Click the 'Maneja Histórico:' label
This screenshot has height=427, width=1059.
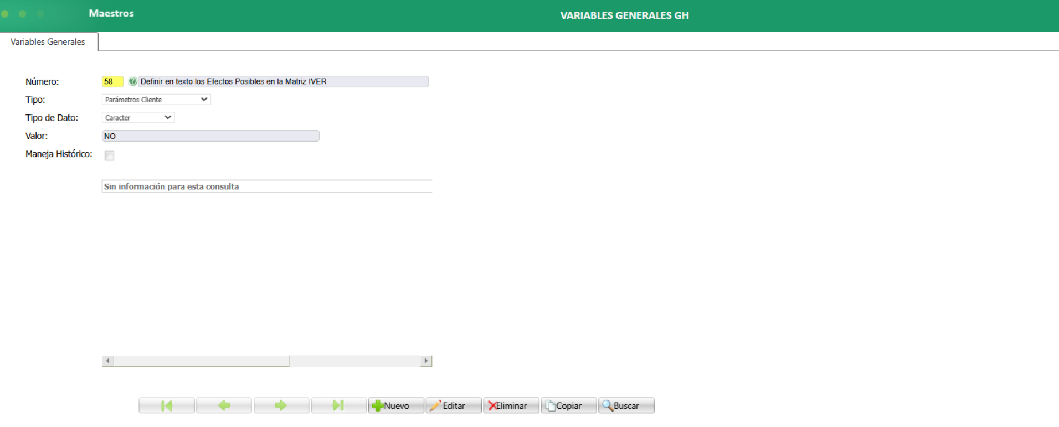tap(59, 154)
